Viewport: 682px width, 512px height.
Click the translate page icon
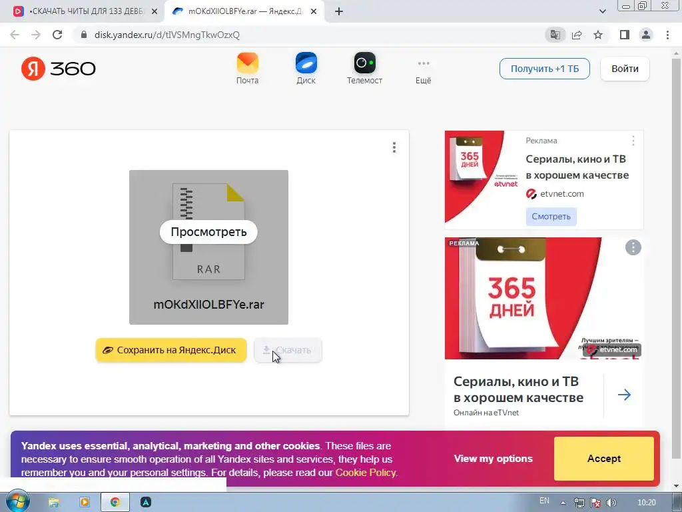(x=555, y=35)
